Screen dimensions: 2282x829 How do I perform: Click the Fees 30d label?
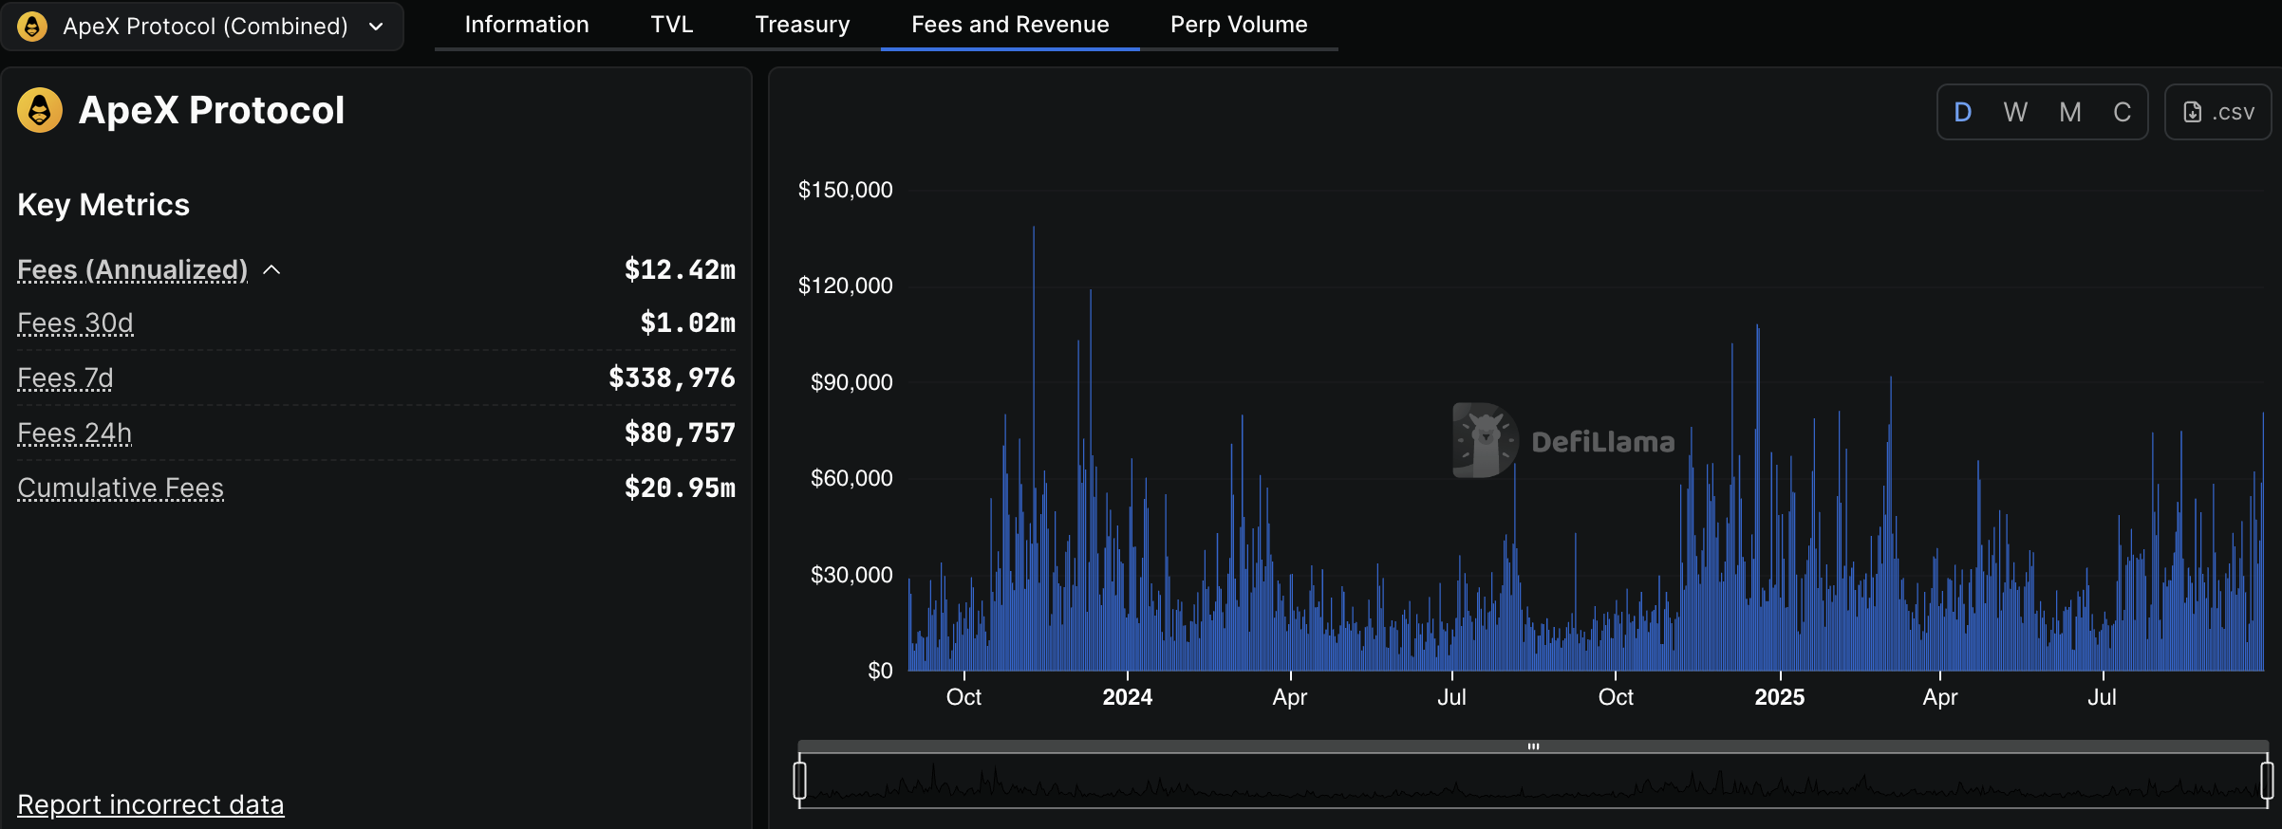coord(75,323)
